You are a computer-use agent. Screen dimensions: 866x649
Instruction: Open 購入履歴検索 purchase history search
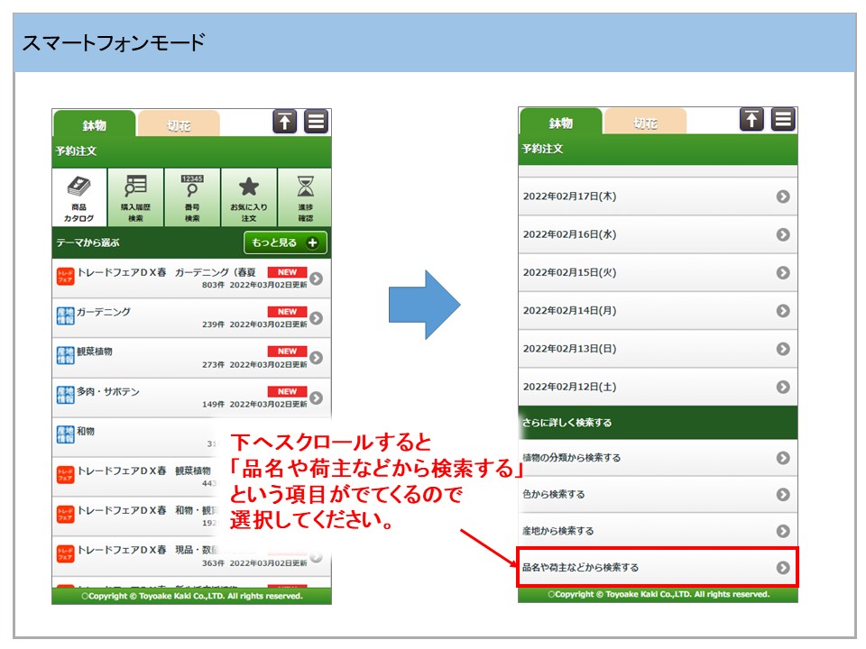click(135, 197)
